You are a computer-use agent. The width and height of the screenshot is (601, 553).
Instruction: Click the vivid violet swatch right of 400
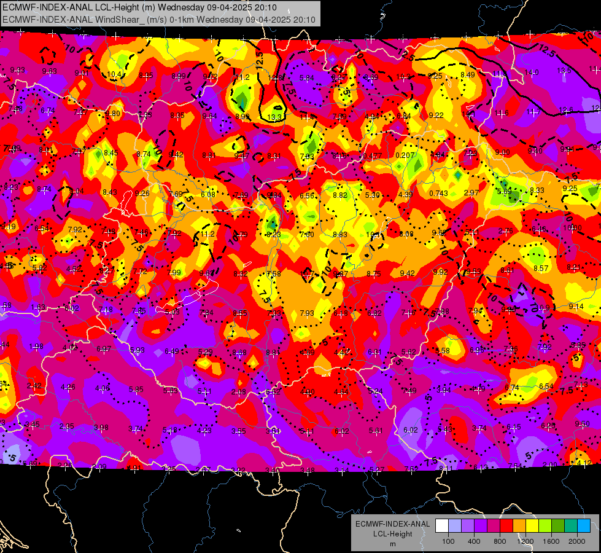coord(481,526)
